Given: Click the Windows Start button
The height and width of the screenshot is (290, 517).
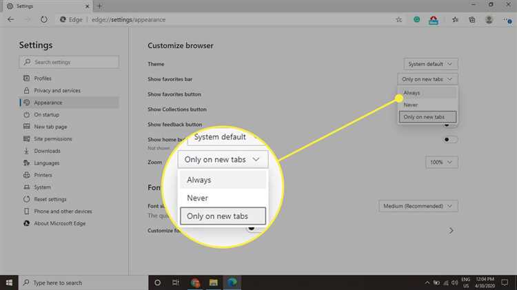Looking at the screenshot, I should click(x=10, y=282).
